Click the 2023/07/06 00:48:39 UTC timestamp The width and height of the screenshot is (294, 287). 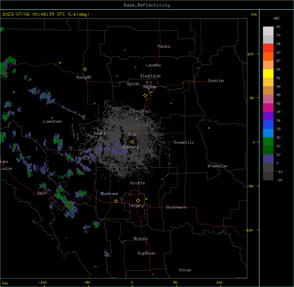click(34, 14)
